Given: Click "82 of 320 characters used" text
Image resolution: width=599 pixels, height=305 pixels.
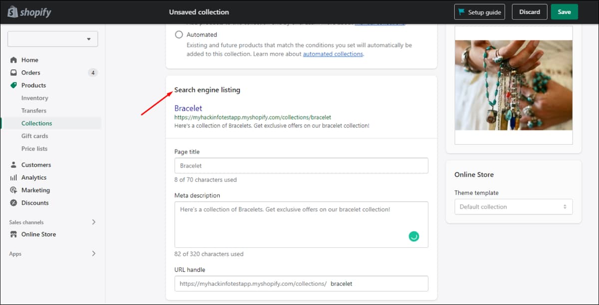Looking at the screenshot, I should tap(209, 254).
